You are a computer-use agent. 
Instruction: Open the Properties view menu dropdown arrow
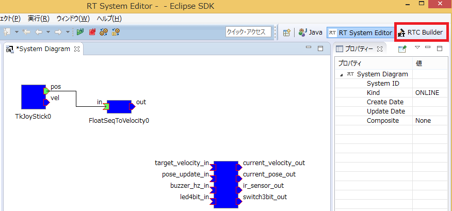point(417,48)
